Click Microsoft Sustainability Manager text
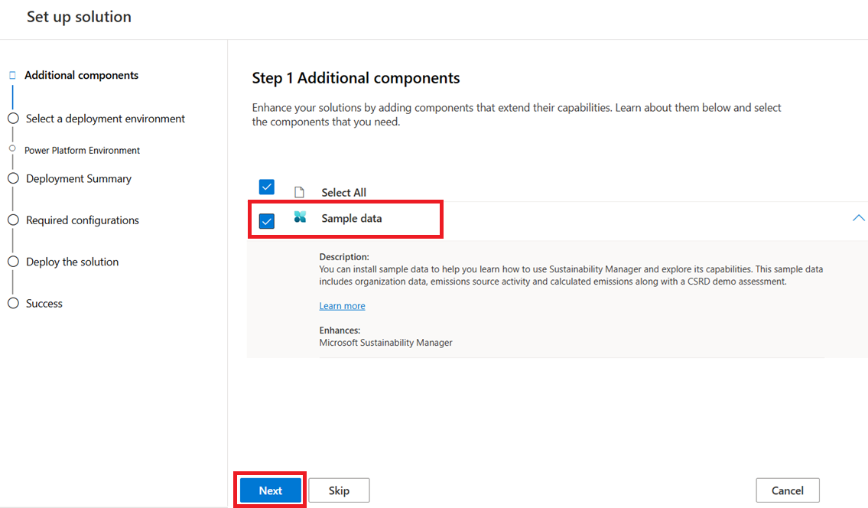868x508 pixels. pyautogui.click(x=386, y=342)
